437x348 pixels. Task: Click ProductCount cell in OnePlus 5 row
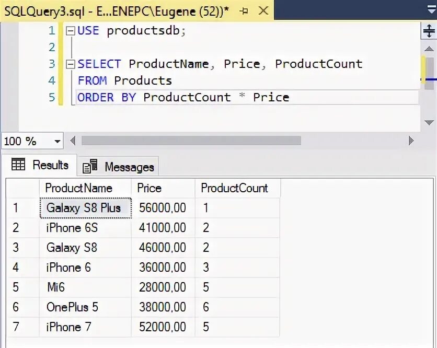click(x=237, y=307)
